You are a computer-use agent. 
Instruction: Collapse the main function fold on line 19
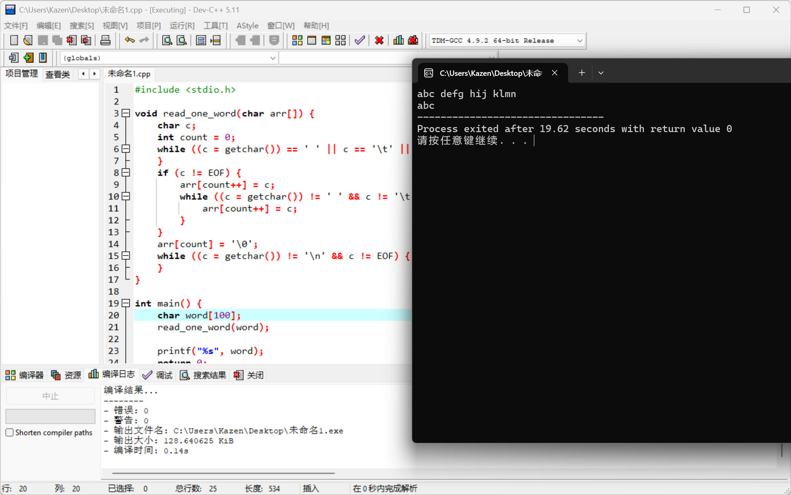tap(126, 303)
